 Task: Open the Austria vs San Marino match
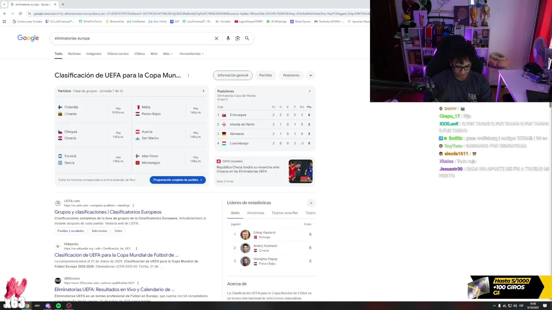click(170, 135)
